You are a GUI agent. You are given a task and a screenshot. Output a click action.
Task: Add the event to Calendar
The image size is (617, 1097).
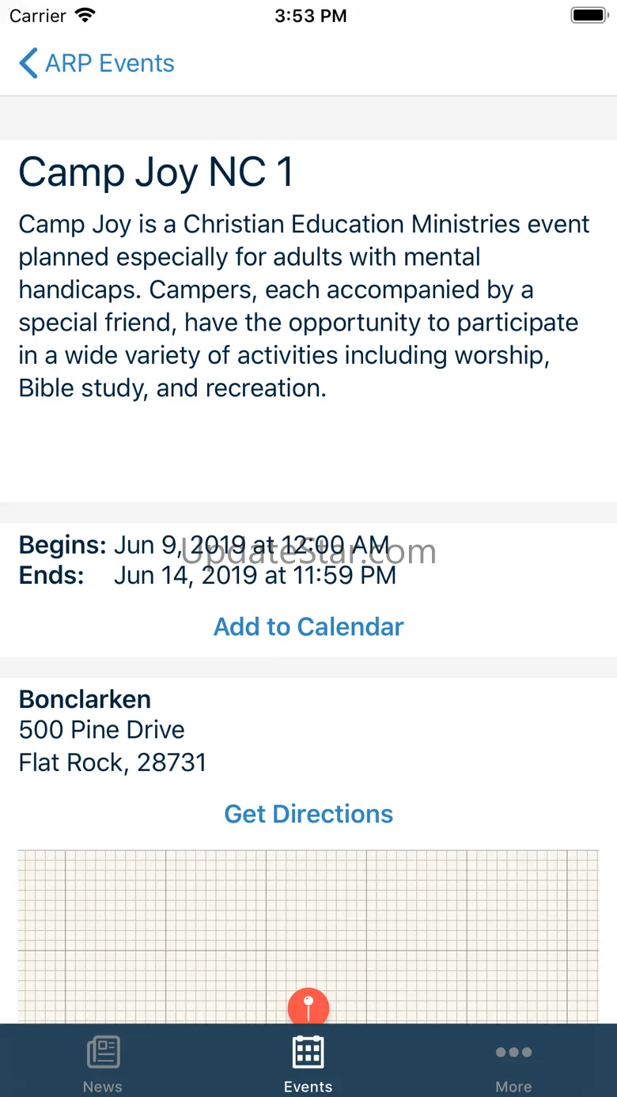tap(308, 626)
